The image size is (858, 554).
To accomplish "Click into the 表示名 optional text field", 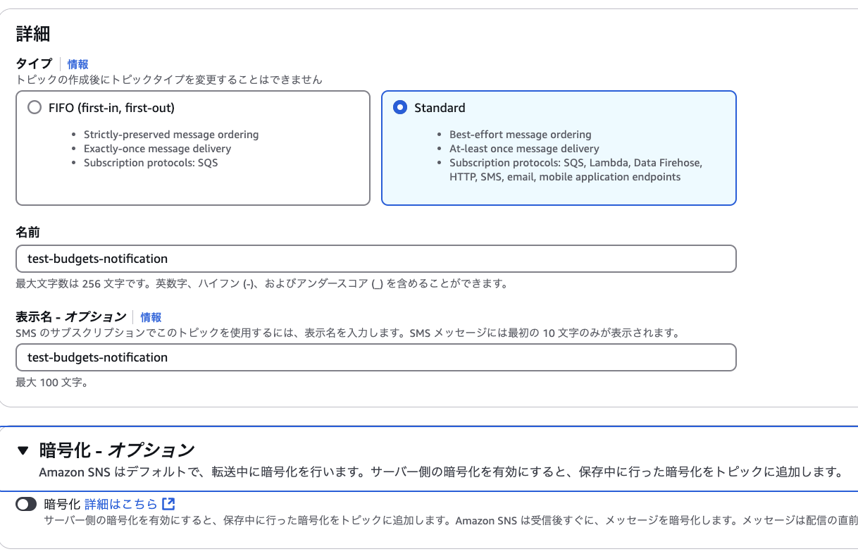I will 376,357.
